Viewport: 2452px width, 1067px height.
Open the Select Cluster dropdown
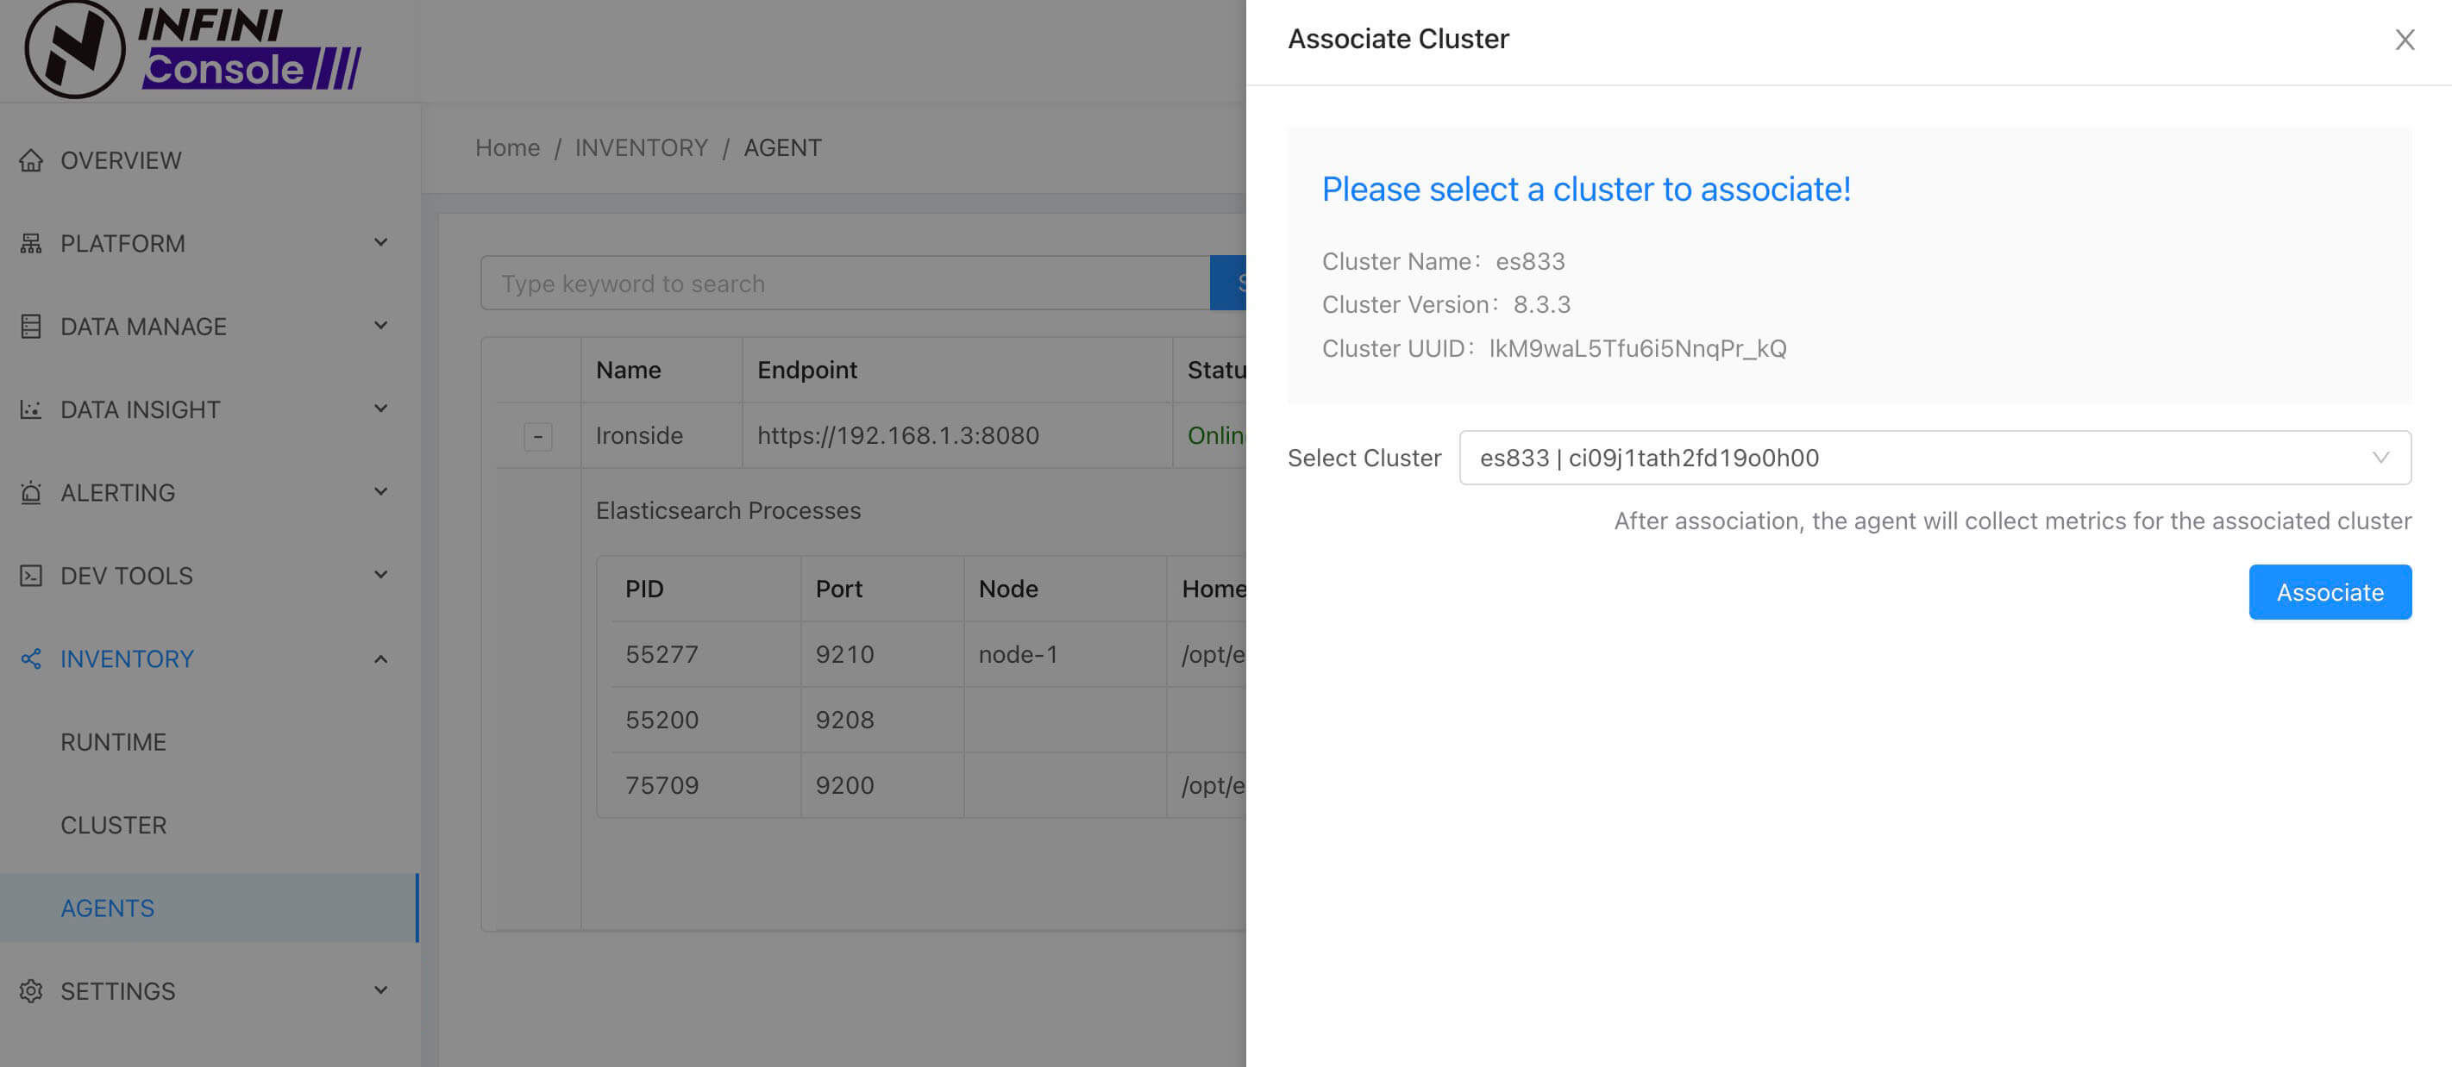point(1934,459)
